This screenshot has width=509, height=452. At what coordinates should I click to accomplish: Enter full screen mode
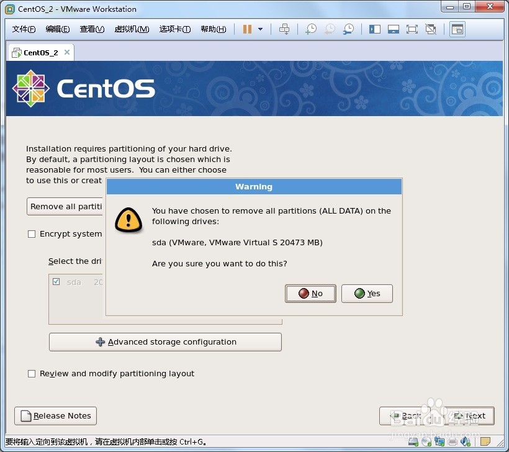click(x=412, y=29)
